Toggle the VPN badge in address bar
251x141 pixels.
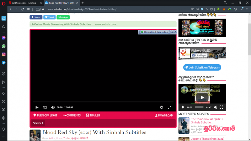click(x=38, y=9)
